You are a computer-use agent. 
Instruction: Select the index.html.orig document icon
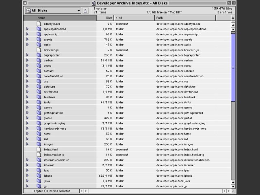(x=39, y=154)
